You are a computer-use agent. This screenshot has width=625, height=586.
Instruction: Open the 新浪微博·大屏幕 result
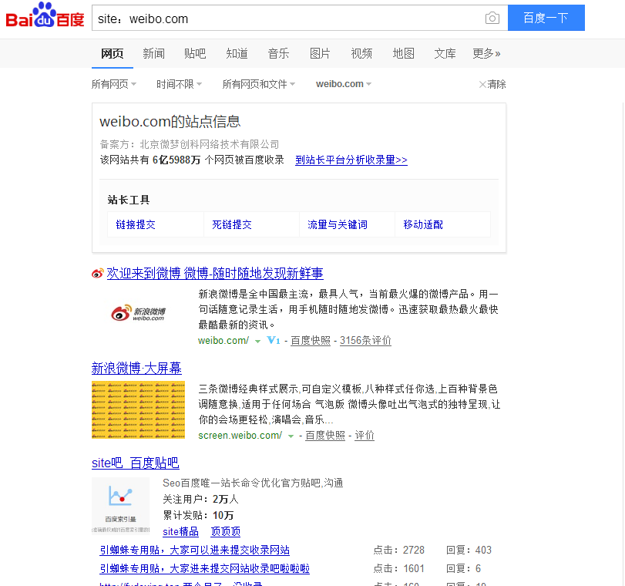136,368
